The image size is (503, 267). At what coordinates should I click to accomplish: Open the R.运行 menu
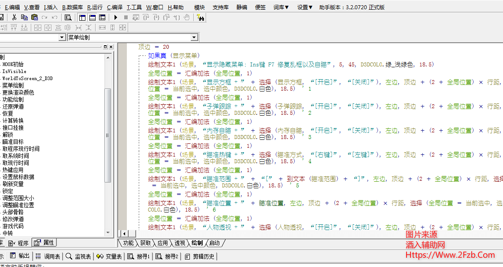point(95,7)
